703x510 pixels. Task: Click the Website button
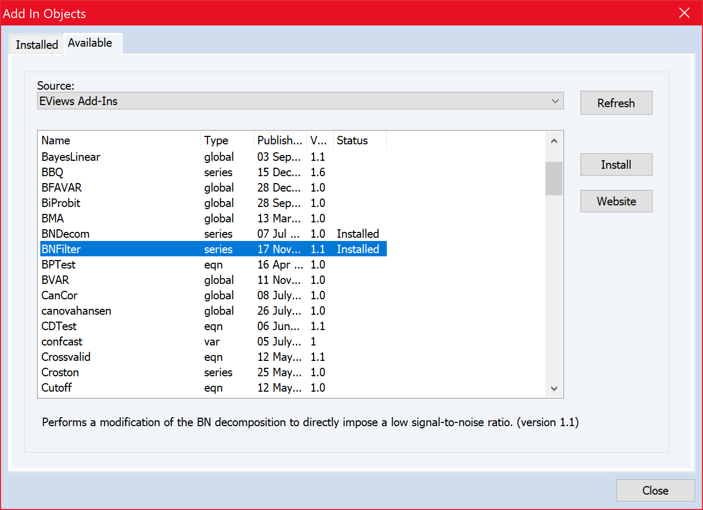click(x=616, y=201)
